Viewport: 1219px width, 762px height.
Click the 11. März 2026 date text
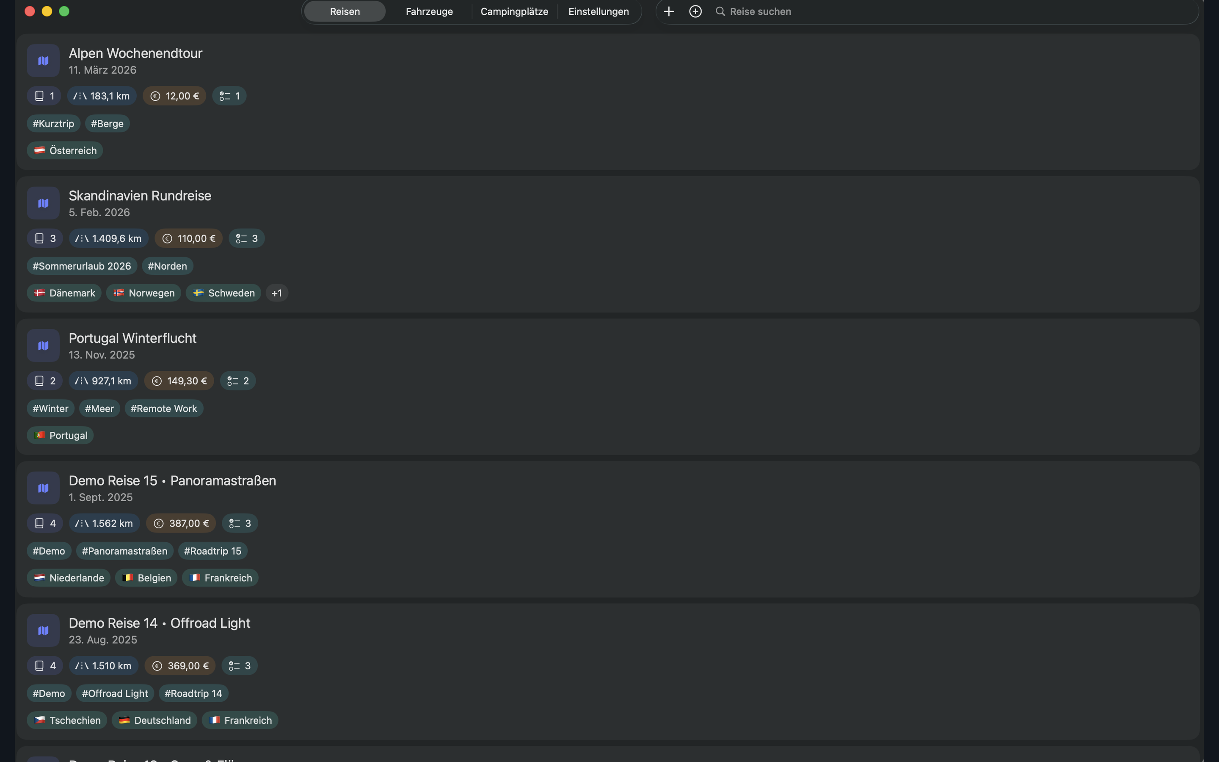(102, 70)
